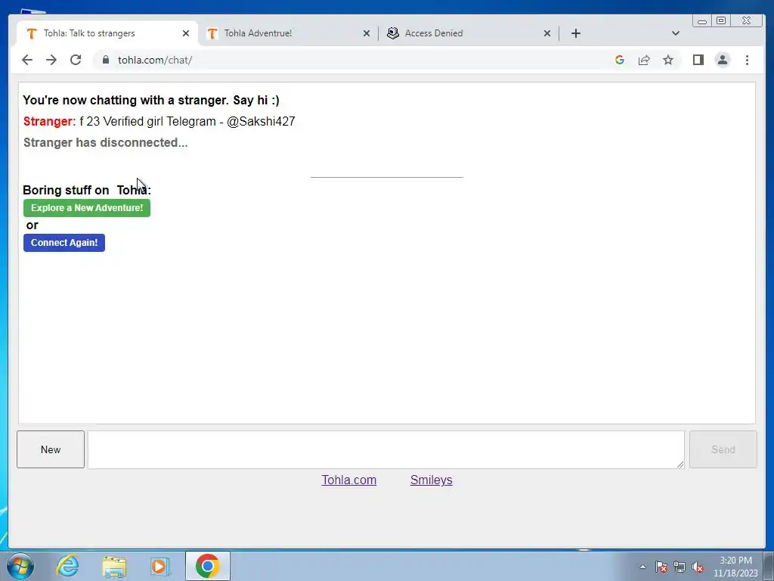Click the Chrome taskbar icon
The image size is (774, 581).
pyautogui.click(x=207, y=566)
